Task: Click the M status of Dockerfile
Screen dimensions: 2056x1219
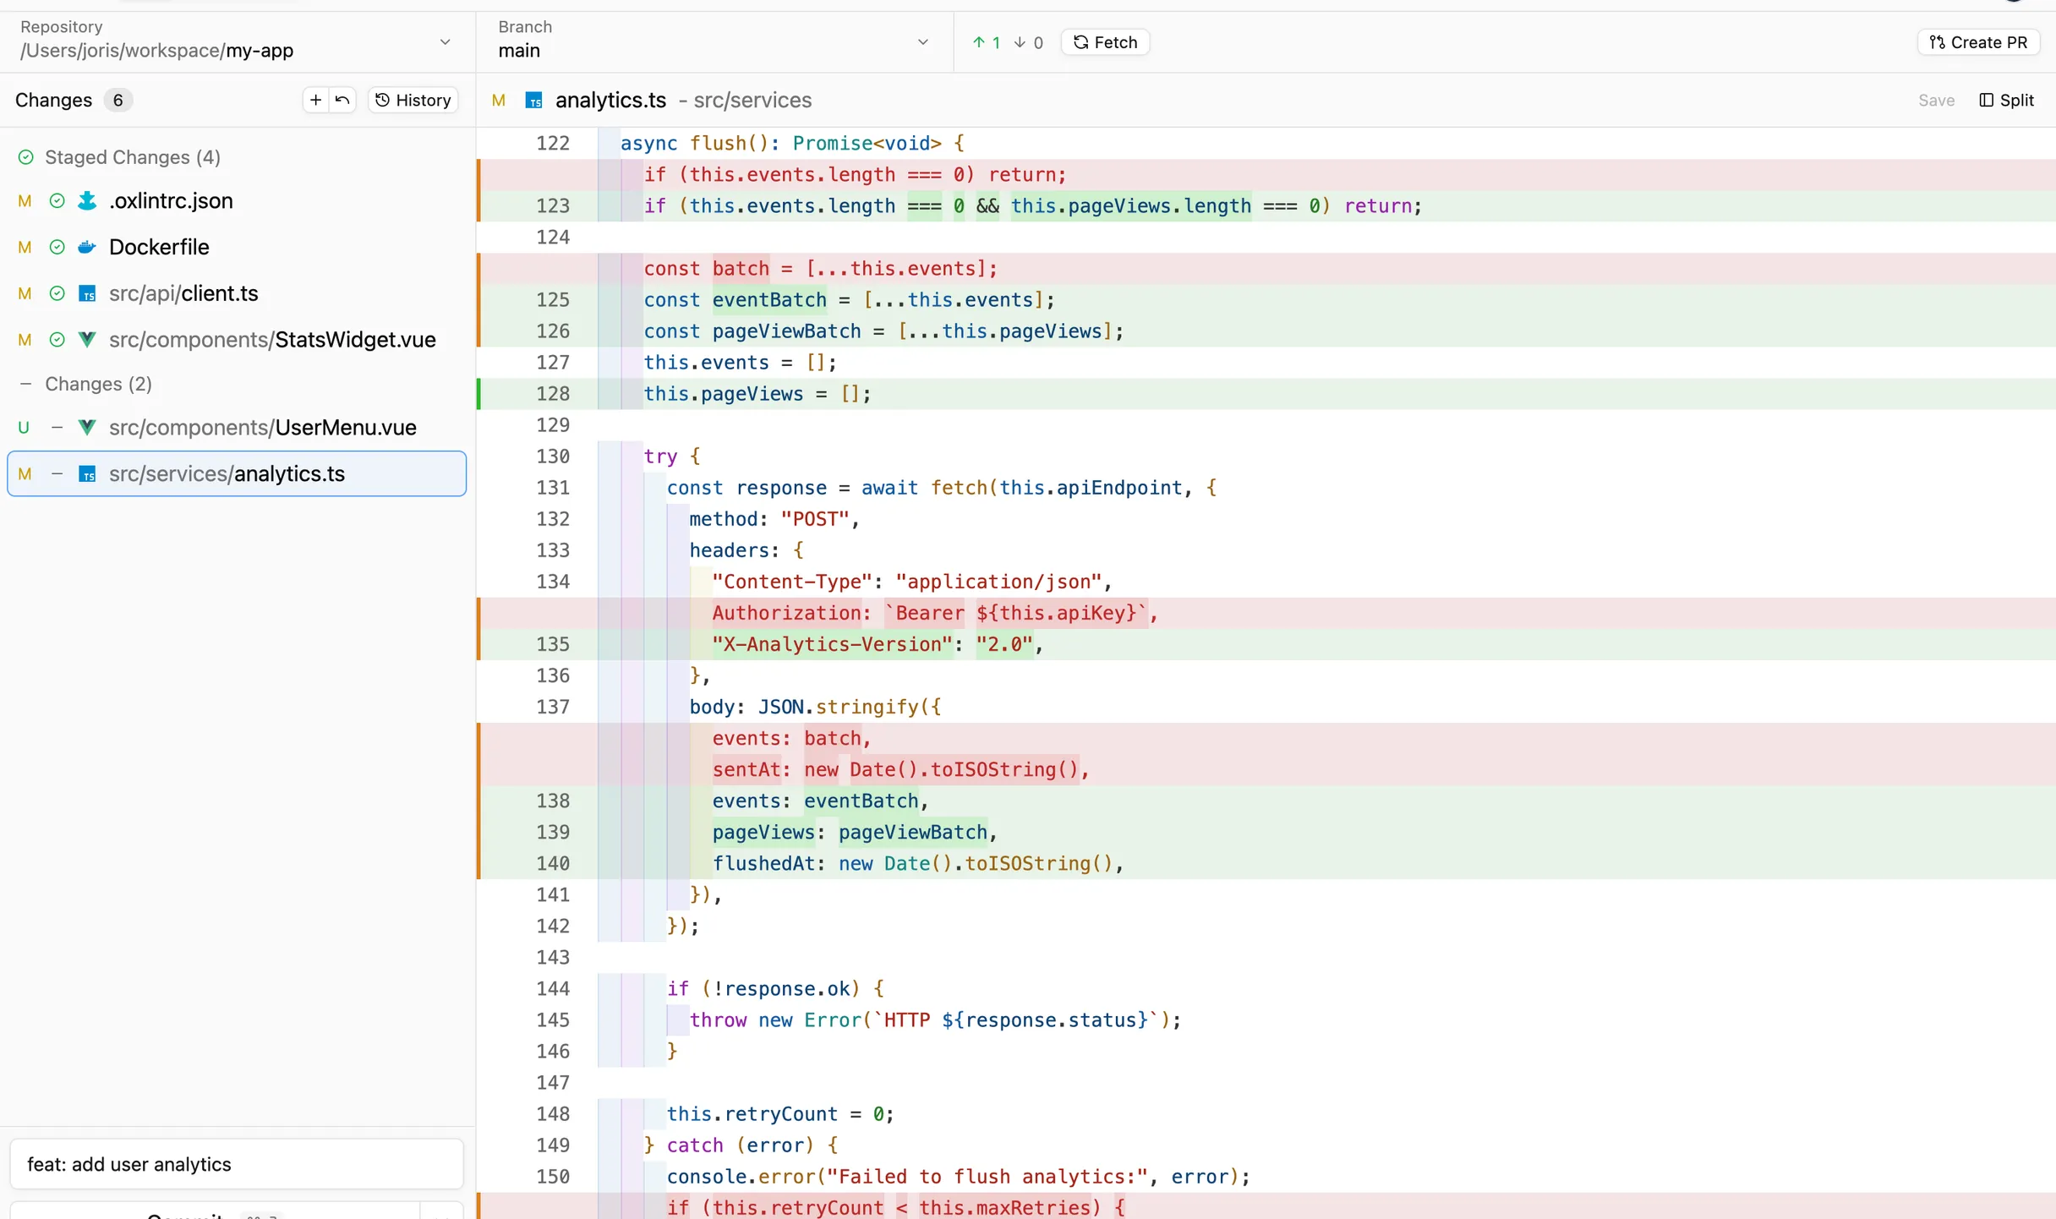Action: [x=25, y=247]
